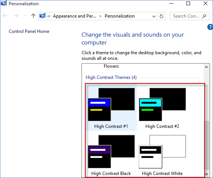Open the Control Panel Home link
This screenshot has height=178, width=213.
[29, 31]
